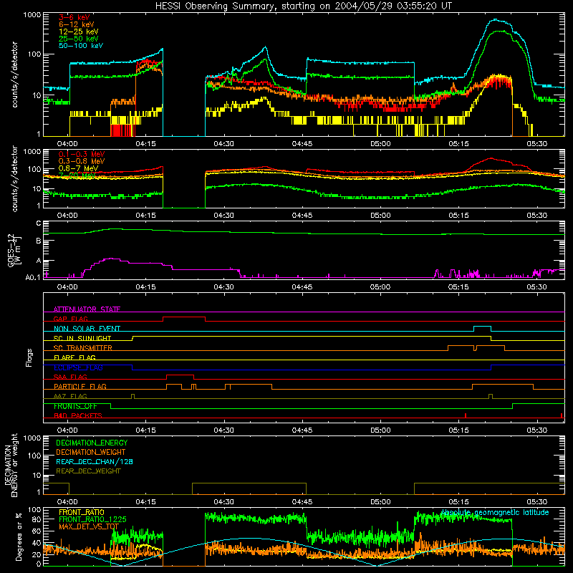Image resolution: width=573 pixels, height=573 pixels.
Task: Select the SAA_FLAG label
Action: pyautogui.click(x=70, y=377)
